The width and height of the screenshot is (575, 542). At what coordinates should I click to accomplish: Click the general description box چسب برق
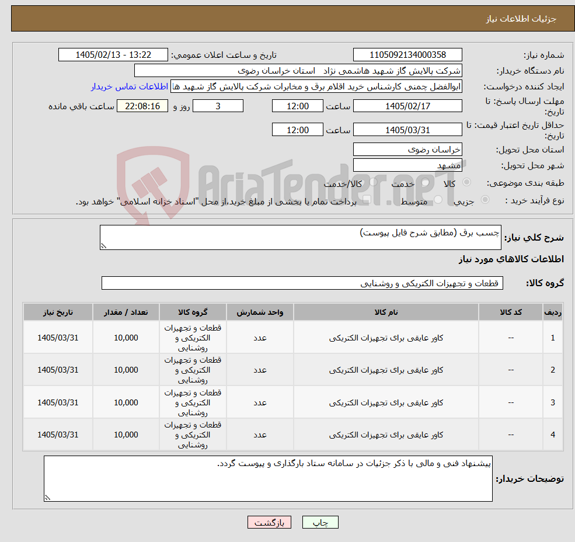click(300, 238)
